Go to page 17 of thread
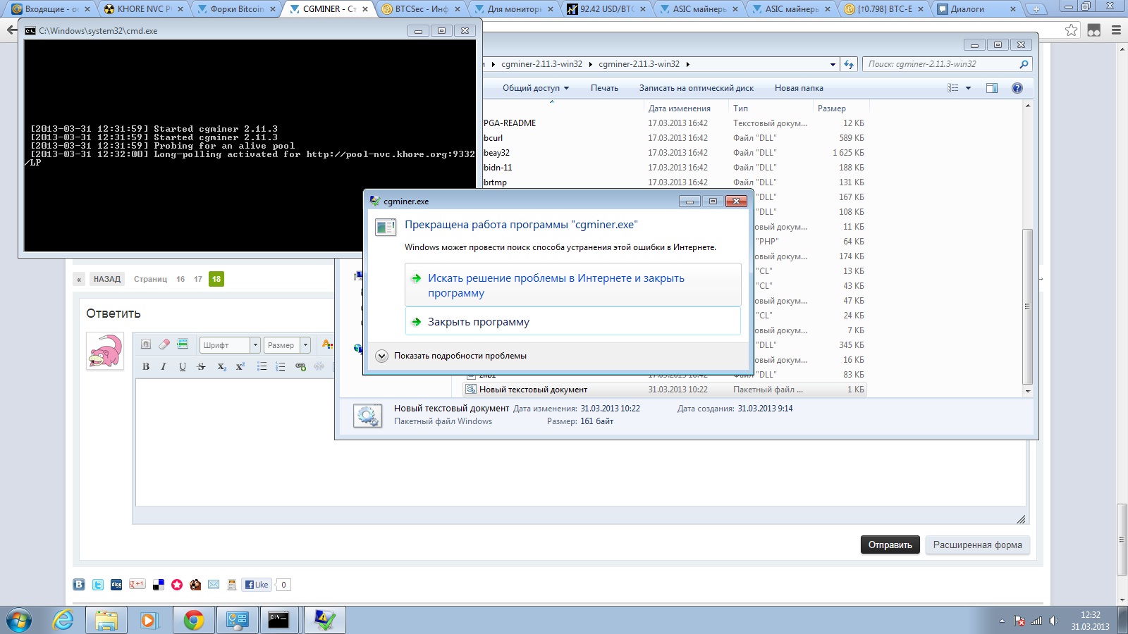The width and height of the screenshot is (1128, 634). 198,279
